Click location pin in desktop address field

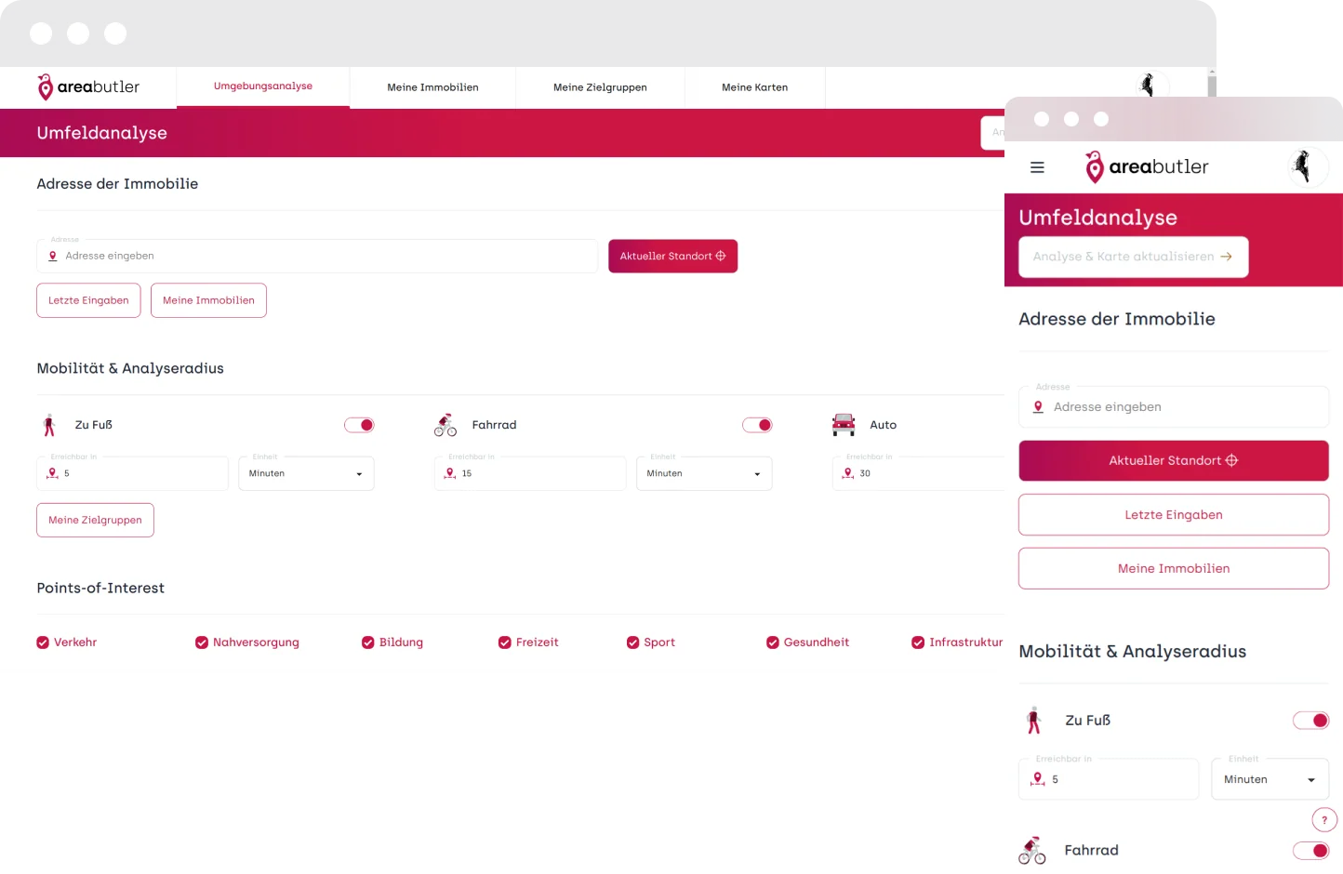click(x=53, y=256)
